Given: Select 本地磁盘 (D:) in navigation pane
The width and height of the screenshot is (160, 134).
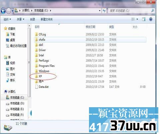Looking at the screenshot, I should pyautogui.click(x=15, y=103).
